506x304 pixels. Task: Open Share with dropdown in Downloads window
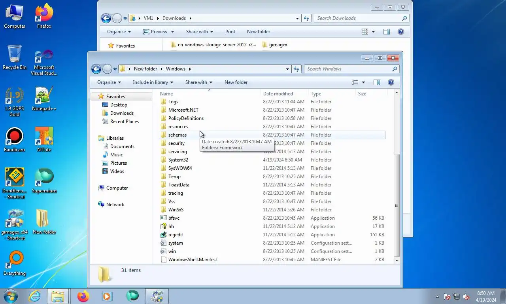[200, 32]
